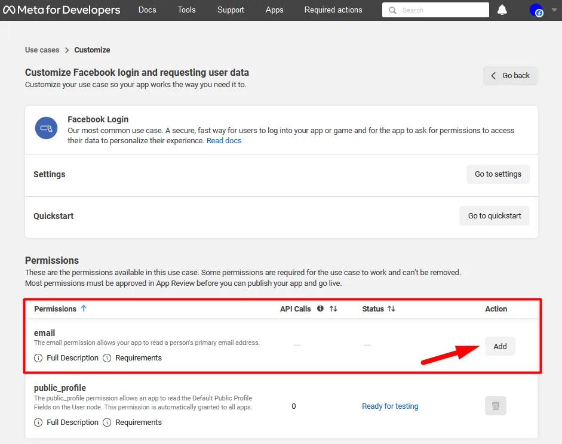Screen dimensions: 562x444
Task: Toggle the API Calls sort order
Action: (333, 309)
